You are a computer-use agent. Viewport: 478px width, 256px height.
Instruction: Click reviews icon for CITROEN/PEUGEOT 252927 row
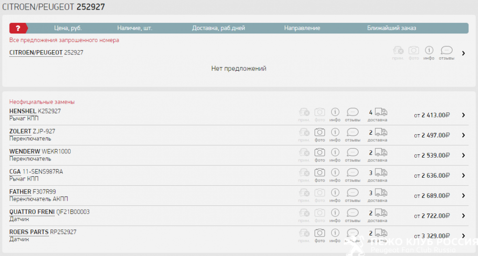click(446, 51)
